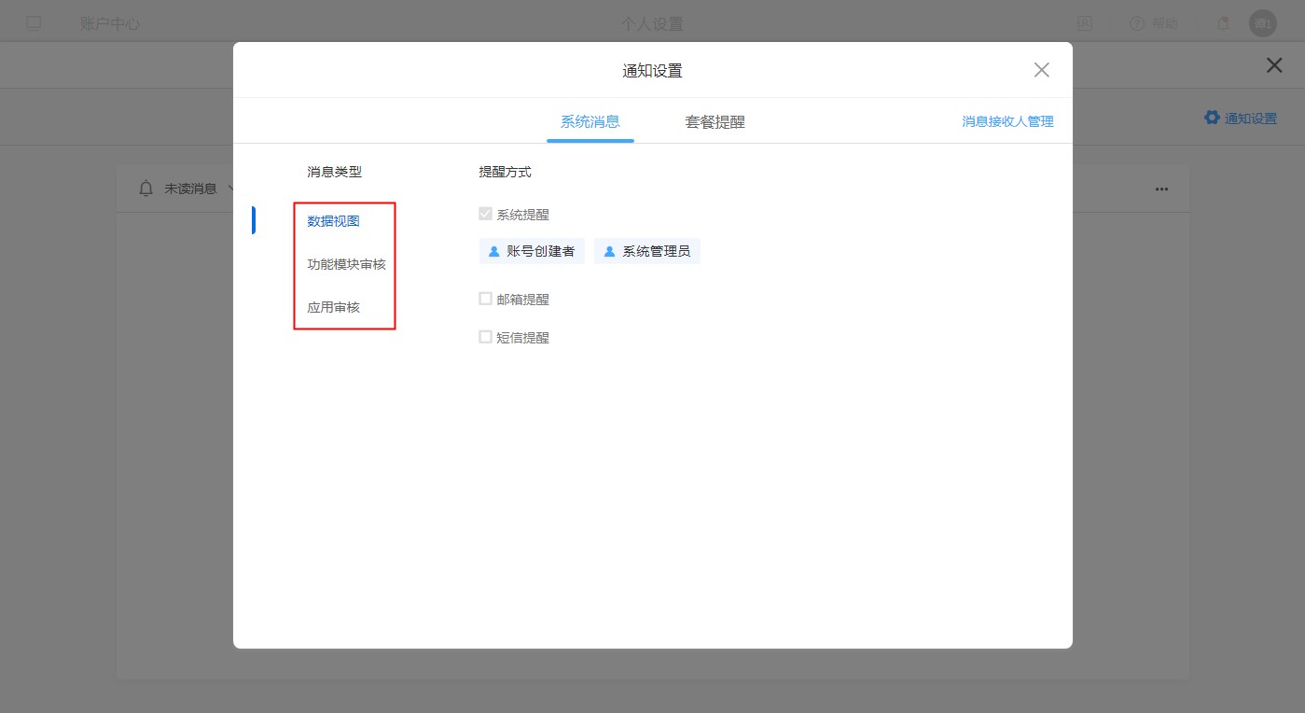Viewport: 1305px width, 713px height.
Task: Click the gear icon beside 通知设置
Action: coord(1212,118)
